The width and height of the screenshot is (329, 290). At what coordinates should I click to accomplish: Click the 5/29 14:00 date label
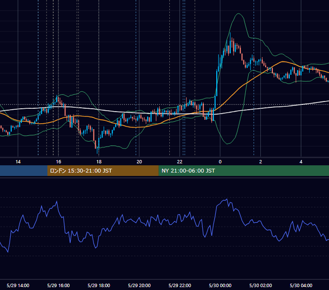(18, 285)
